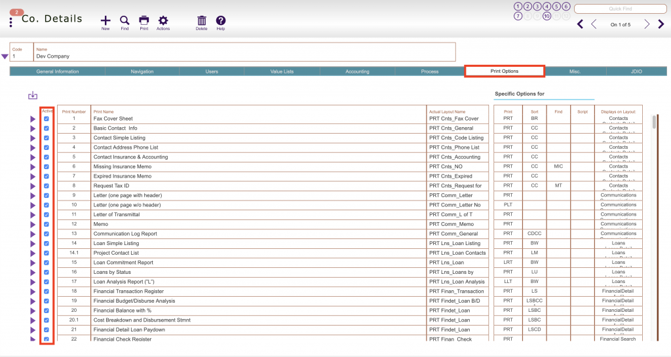Open the Actions gear menu

click(x=163, y=20)
